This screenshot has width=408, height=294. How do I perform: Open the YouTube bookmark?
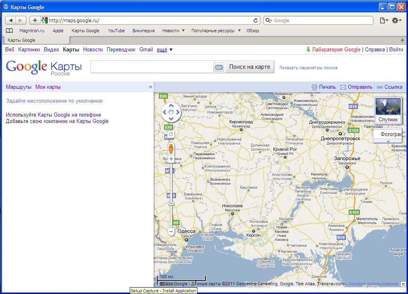(116, 31)
